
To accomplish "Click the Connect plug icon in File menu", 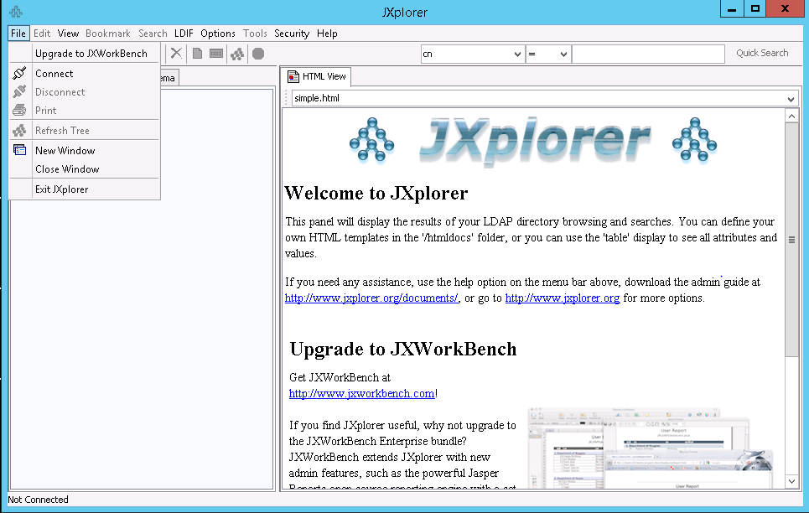I will point(19,73).
